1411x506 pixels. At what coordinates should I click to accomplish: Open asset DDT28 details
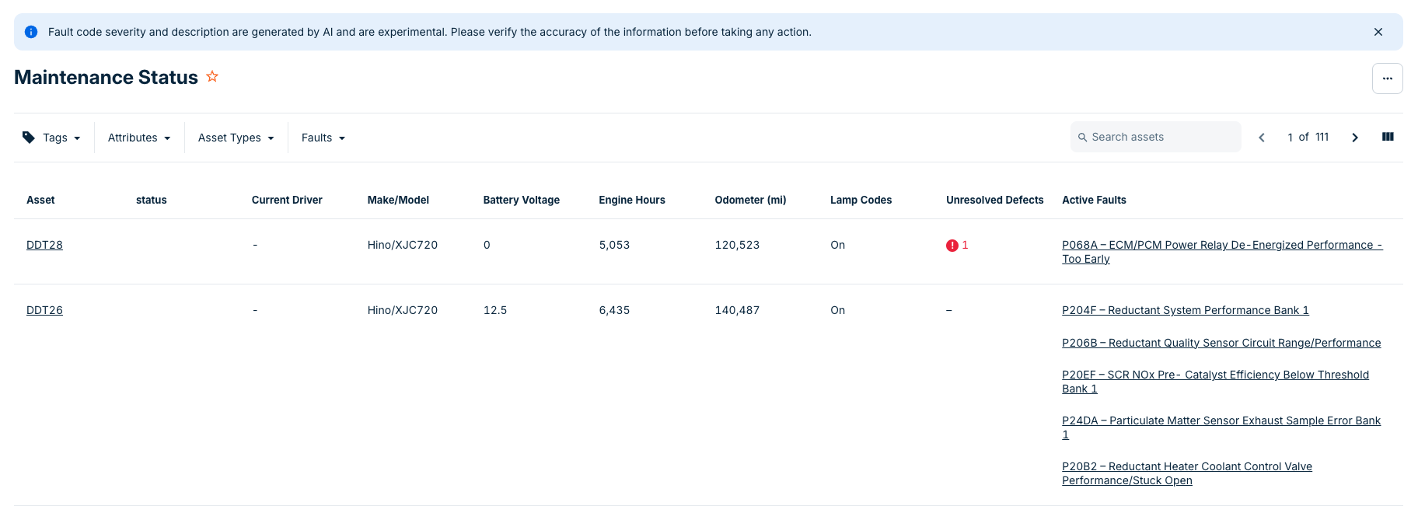tap(44, 245)
